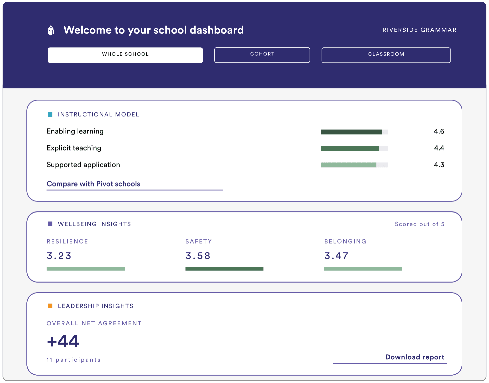The height and width of the screenshot is (383, 489).
Task: Click the Explicit teaching progress bar
Action: (x=355, y=148)
